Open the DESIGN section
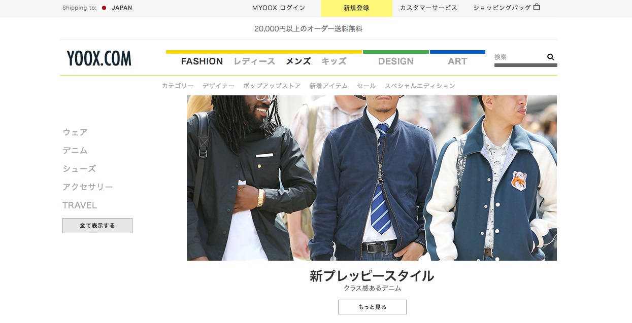 click(395, 61)
